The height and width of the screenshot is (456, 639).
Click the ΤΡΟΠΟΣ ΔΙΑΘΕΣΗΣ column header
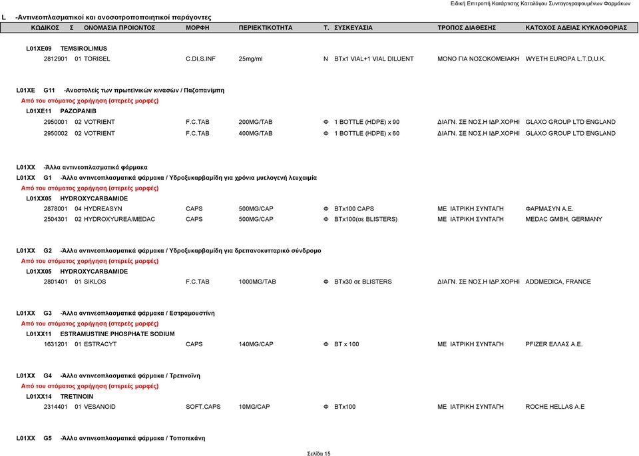(466, 28)
